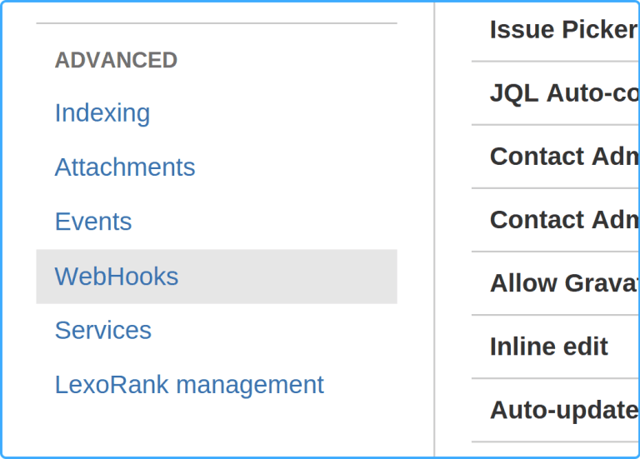The image size is (640, 459).
Task: Click the horizontal separator above ADVANCED
Action: point(217,23)
